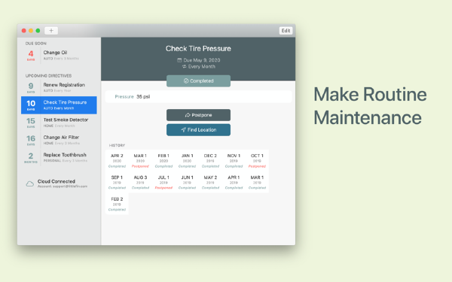
Task: Open the OCT 1 postponed history entry
Action: pos(257,161)
